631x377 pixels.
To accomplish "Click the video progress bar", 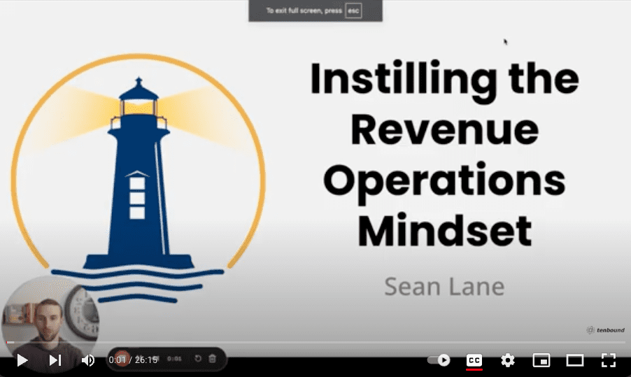I will [x=315, y=343].
